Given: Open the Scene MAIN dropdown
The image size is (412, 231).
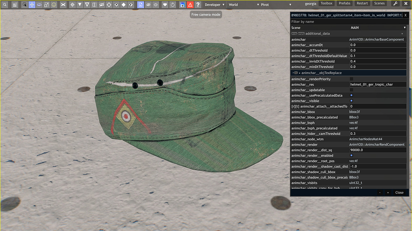Looking at the screenshot, I should point(378,28).
